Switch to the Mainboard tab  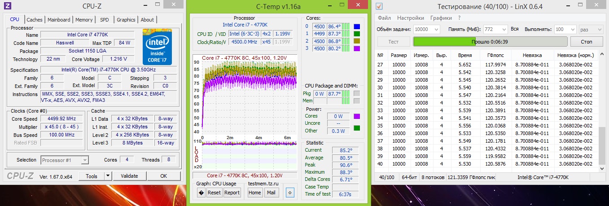point(59,20)
